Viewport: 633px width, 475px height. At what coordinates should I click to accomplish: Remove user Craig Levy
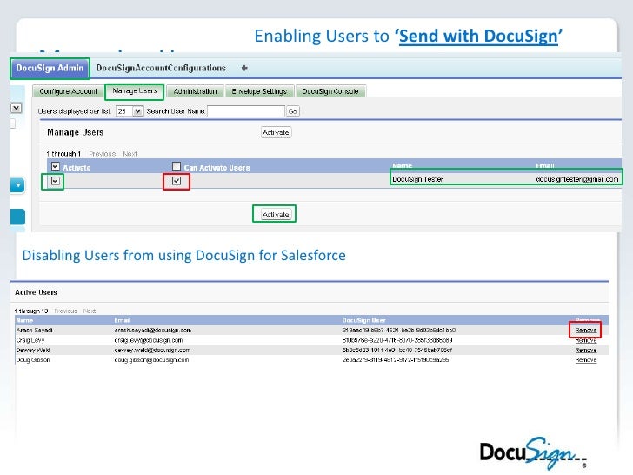pyautogui.click(x=585, y=340)
